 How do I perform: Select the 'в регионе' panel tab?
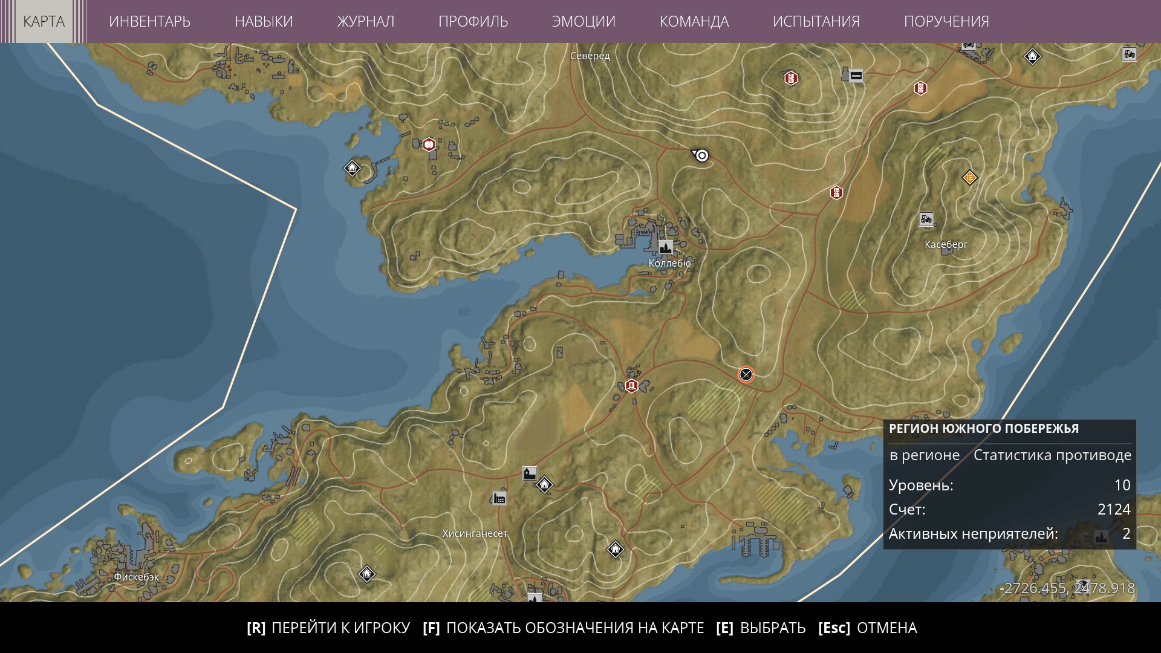pos(925,455)
